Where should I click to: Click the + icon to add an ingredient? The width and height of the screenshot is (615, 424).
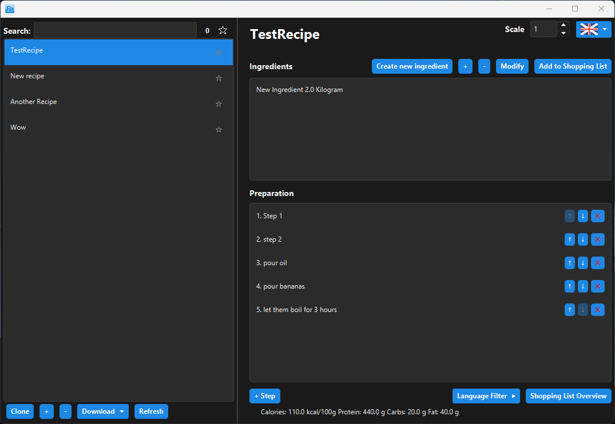[465, 66]
